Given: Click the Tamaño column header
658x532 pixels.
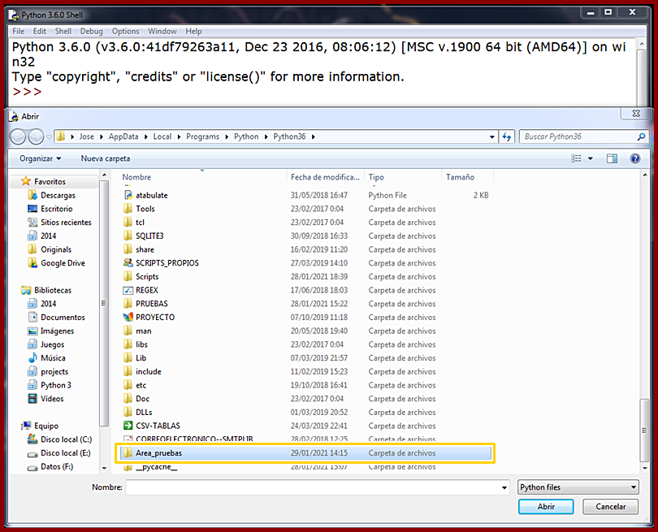Looking at the screenshot, I should coord(467,177).
